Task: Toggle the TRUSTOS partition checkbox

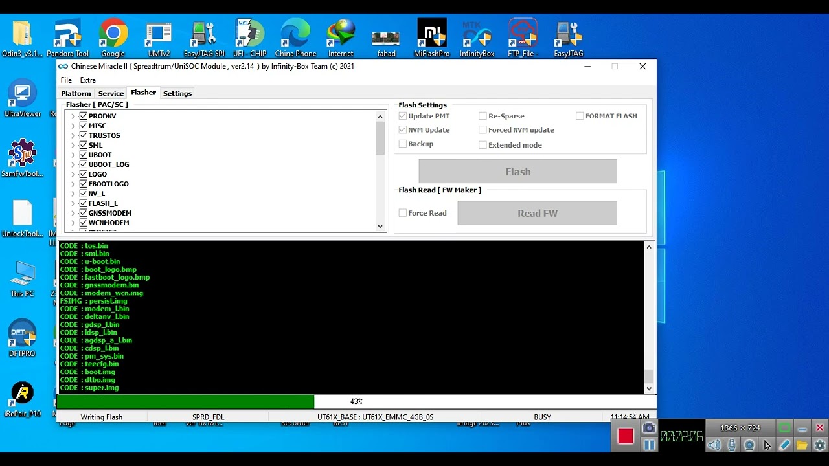Action: (x=84, y=135)
